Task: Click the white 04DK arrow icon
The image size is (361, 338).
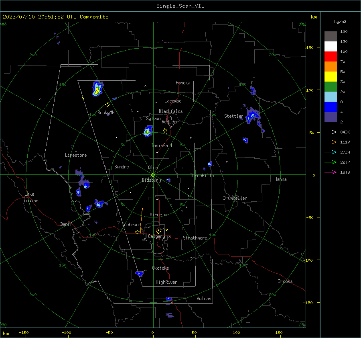Action: 331,132
